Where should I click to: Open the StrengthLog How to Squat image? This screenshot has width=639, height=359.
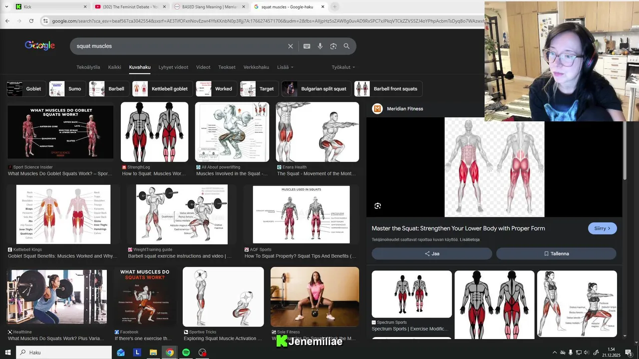(x=155, y=132)
